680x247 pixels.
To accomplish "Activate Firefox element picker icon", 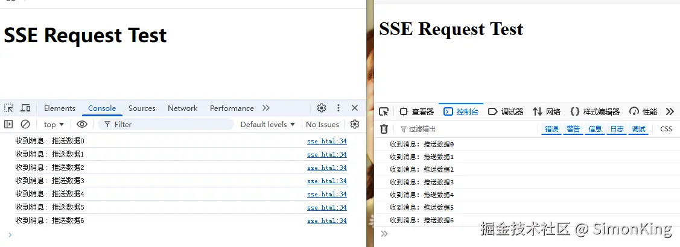I will tap(383, 112).
